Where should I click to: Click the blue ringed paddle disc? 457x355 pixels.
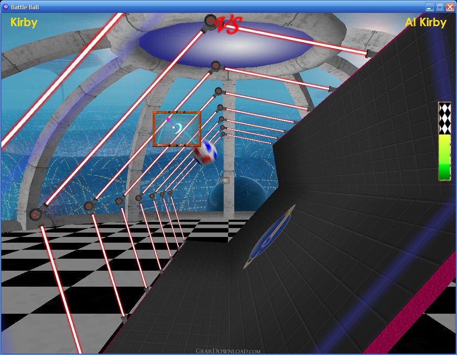[x=269, y=237]
